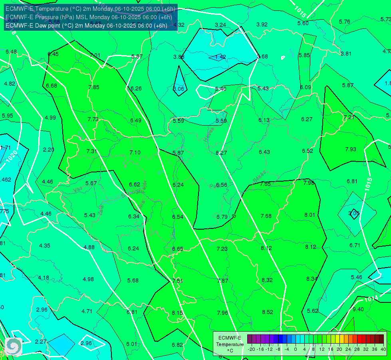Click the 8.34 temperature value

click(312, 279)
